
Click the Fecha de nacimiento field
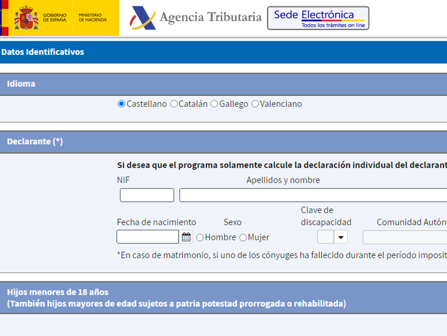coord(147,237)
